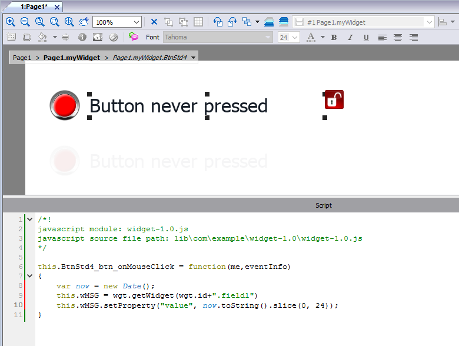Toggle underline text formatting
This screenshot has width=459, height=346.
tap(366, 37)
